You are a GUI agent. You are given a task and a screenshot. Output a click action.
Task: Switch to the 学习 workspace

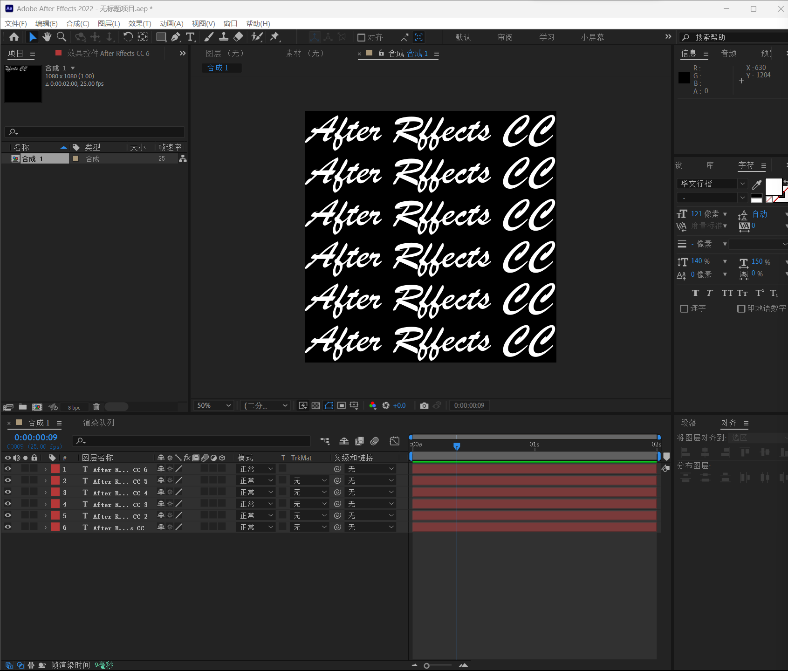(547, 37)
